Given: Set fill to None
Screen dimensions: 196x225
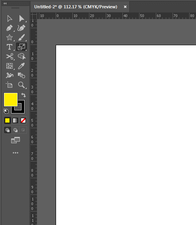Looking at the screenshot, I should [23, 120].
